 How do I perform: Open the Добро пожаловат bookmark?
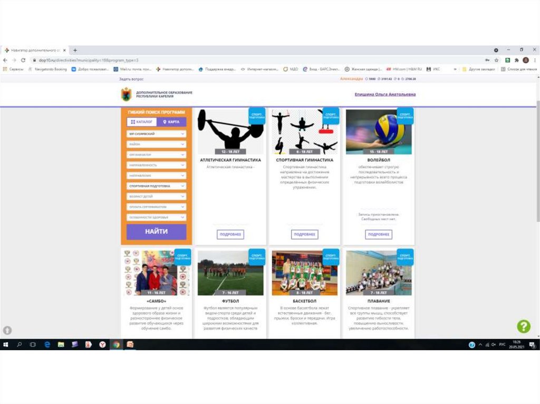pos(90,69)
